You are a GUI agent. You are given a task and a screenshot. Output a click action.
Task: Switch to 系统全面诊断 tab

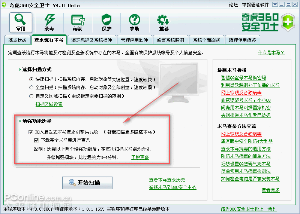click(x=207, y=40)
